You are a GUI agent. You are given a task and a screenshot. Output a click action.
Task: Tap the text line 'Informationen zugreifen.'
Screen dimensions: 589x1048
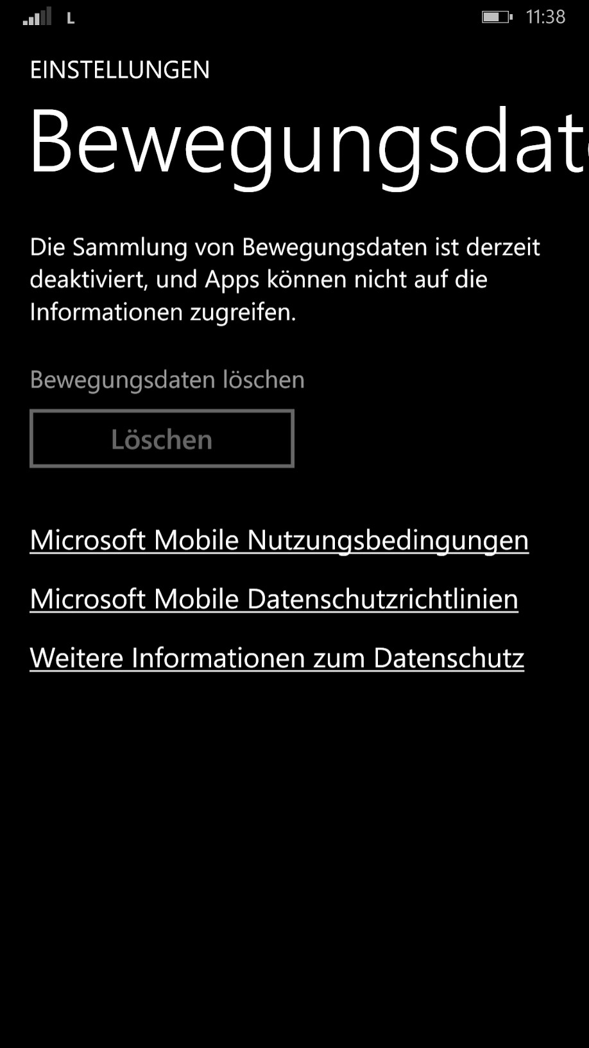[163, 312]
